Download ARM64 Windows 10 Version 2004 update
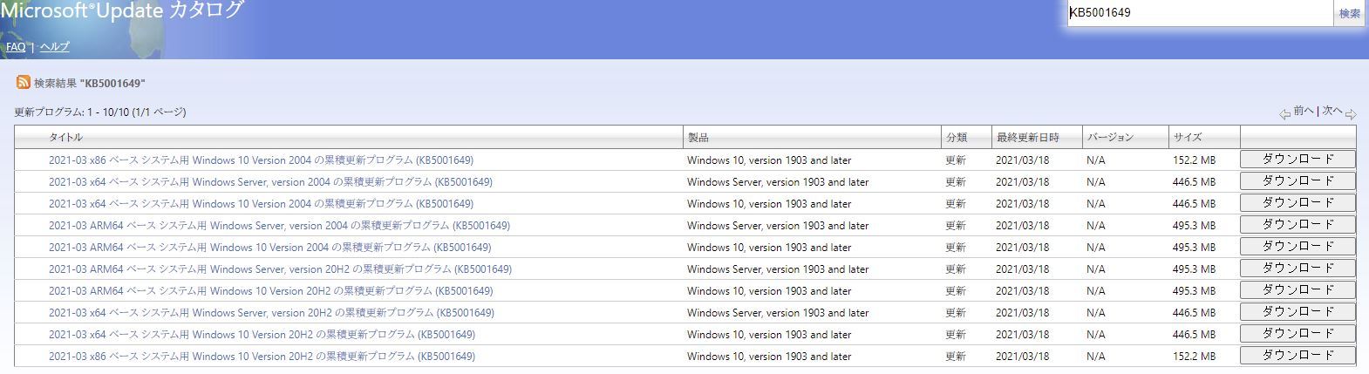This screenshot has height=374, width=1369. tap(1297, 247)
